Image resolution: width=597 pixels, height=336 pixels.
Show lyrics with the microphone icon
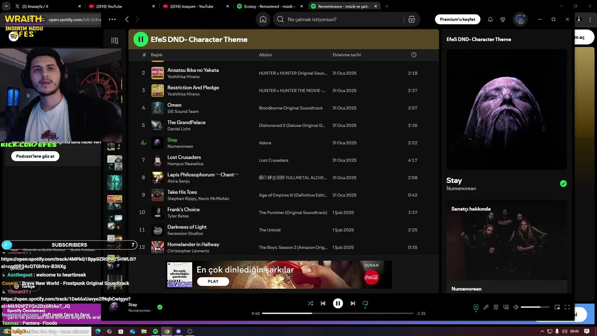(486, 307)
